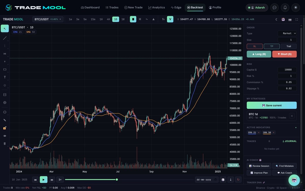Open the BTC/USDT symbol selector dropdown

(x=48, y=19)
